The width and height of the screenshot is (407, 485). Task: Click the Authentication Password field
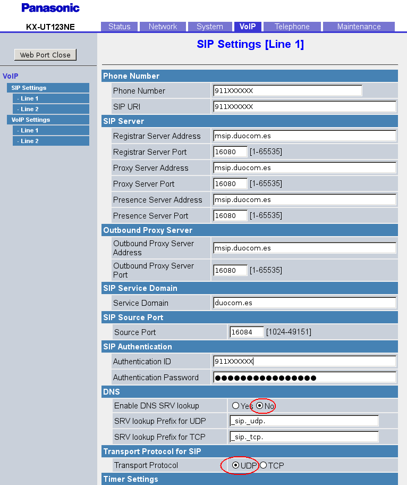[304, 378]
